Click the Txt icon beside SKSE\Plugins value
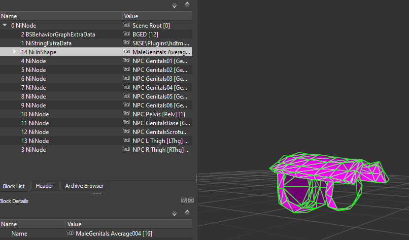 coord(127,43)
